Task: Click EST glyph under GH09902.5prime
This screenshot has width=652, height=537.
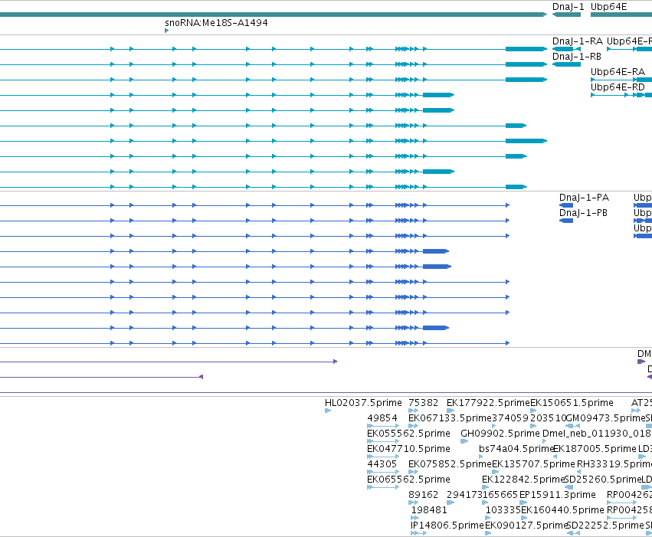Action: point(464,441)
